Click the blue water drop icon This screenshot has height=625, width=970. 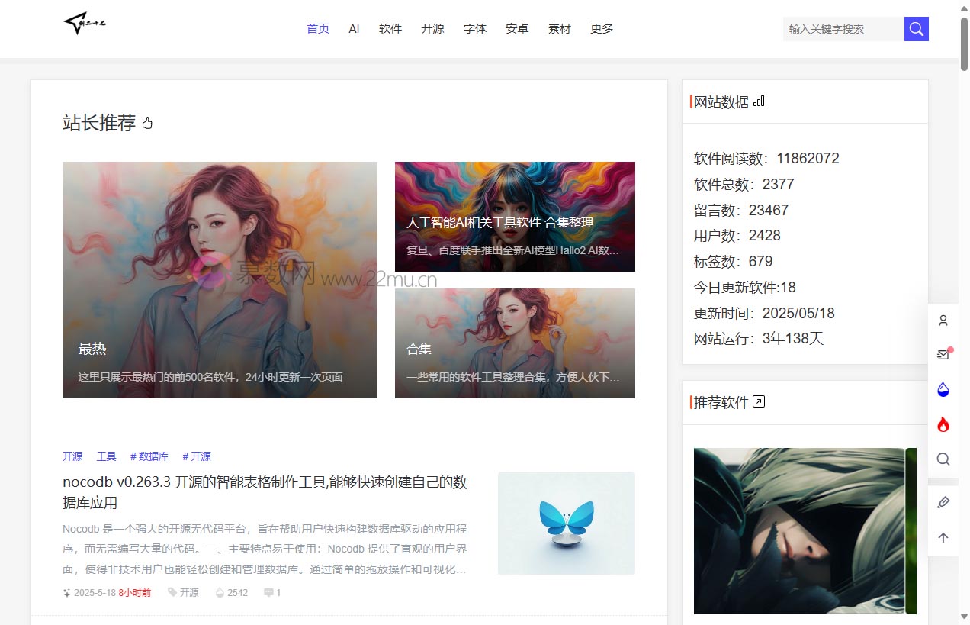(943, 389)
